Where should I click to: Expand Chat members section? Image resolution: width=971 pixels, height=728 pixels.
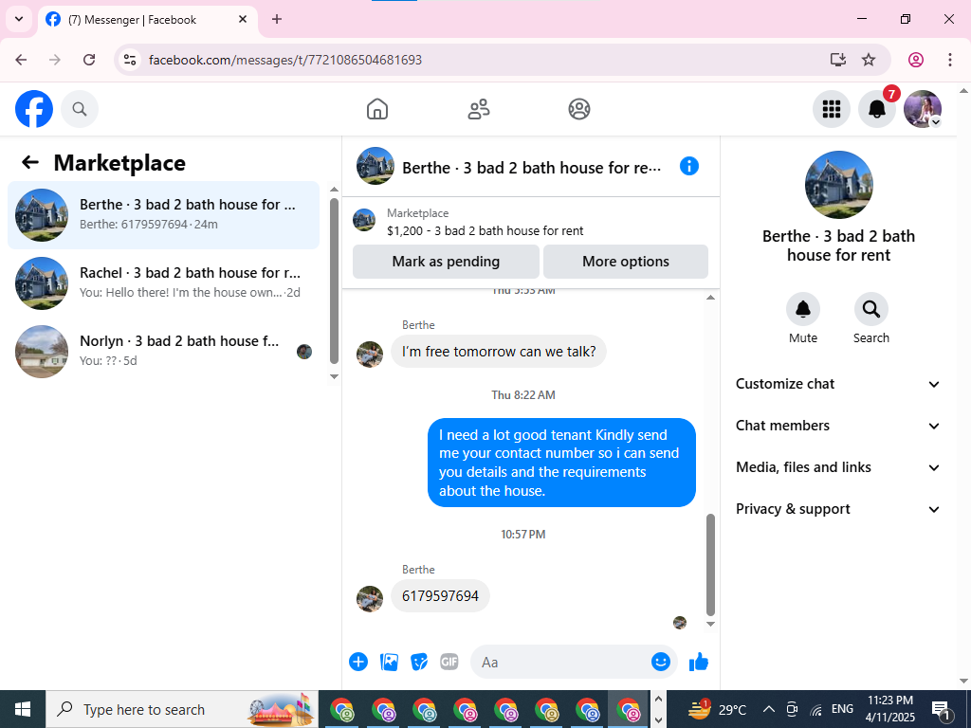[x=838, y=426]
